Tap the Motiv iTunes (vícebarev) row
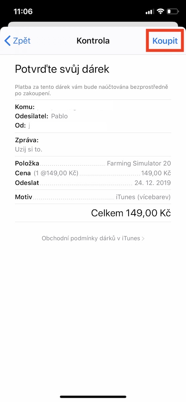 click(93, 197)
